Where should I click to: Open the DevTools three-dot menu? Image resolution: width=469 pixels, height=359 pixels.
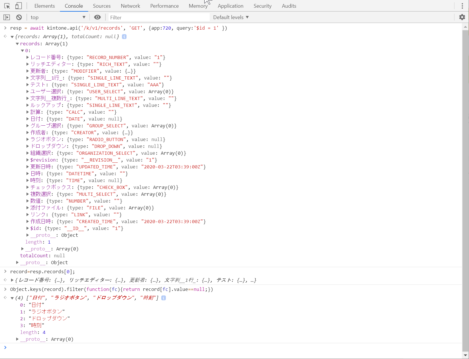(462, 6)
